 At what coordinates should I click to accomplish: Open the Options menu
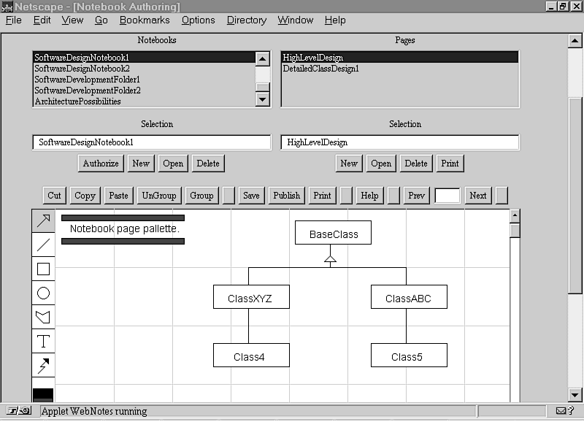pos(199,20)
